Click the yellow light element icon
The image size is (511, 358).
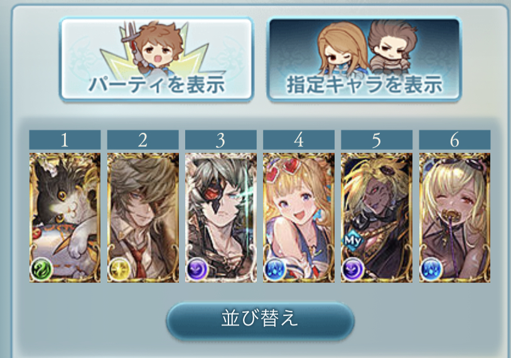pyautogui.click(x=119, y=269)
